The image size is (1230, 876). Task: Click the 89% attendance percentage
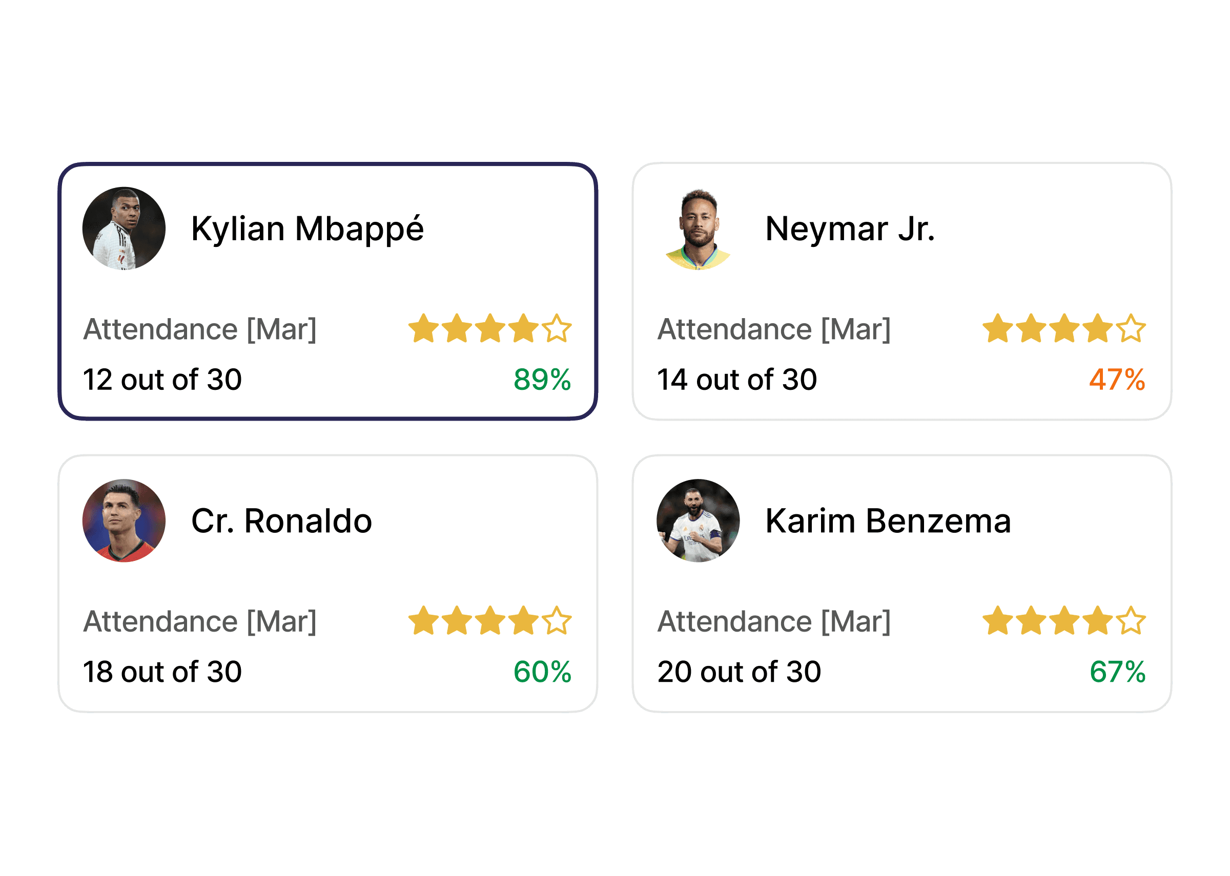[542, 379]
